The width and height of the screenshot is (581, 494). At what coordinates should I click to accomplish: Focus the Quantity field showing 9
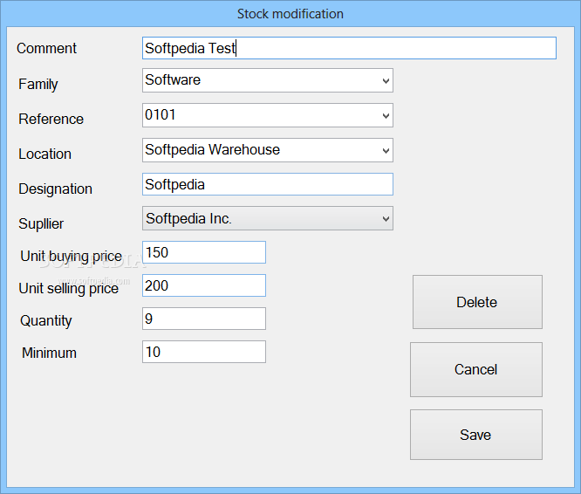(204, 319)
